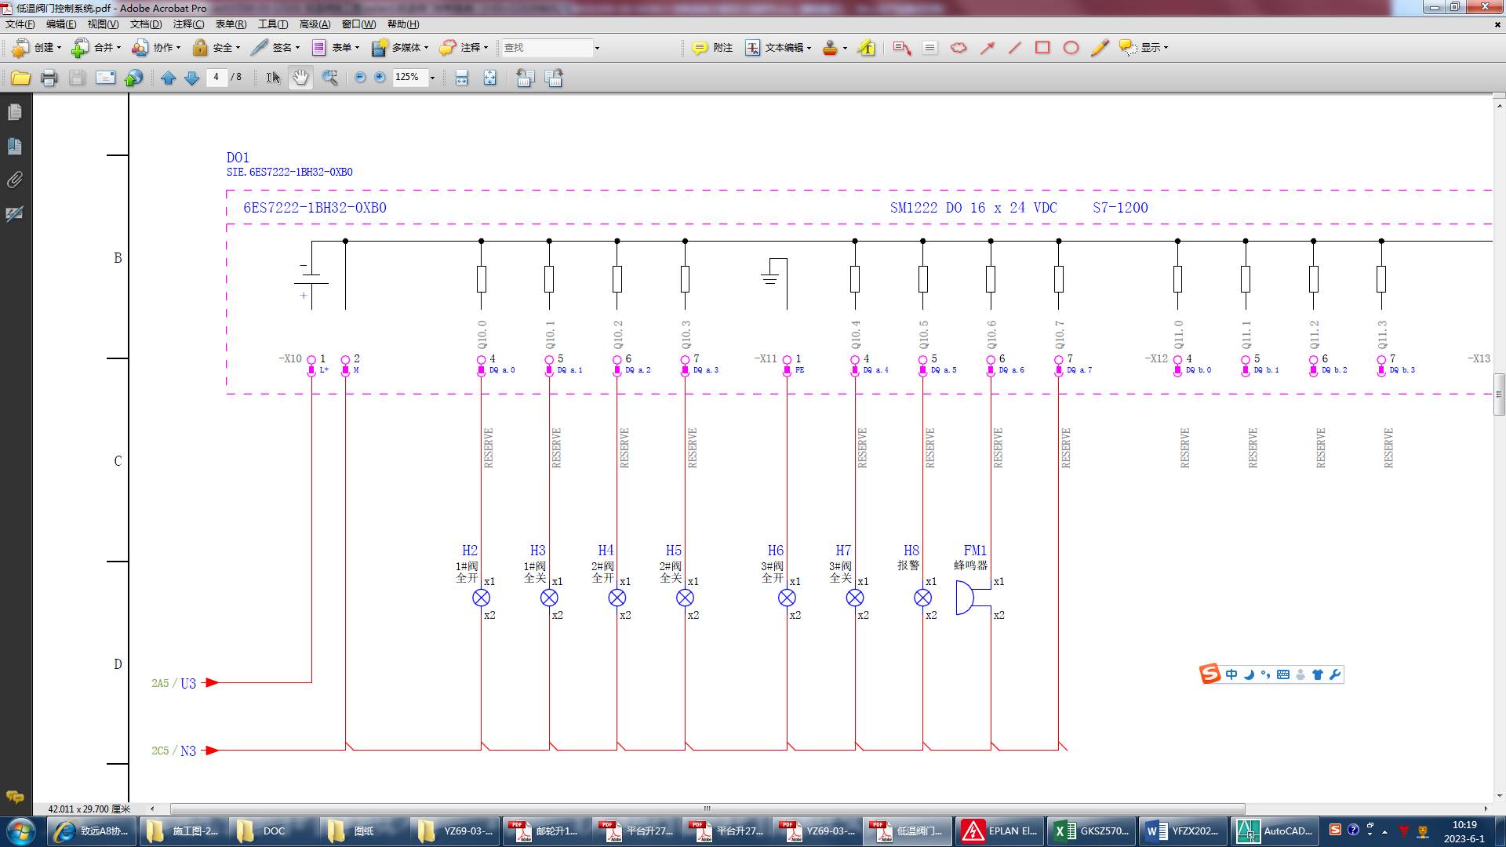Image resolution: width=1506 pixels, height=847 pixels.
Task: Click the 附注 sticky note button
Action: pyautogui.click(x=712, y=48)
